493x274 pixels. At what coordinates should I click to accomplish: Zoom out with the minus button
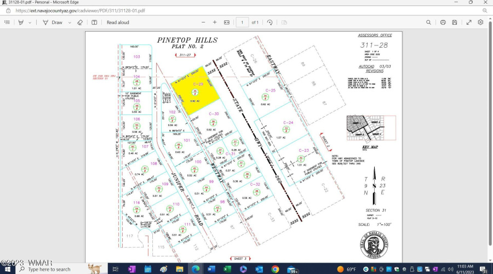[x=202, y=22]
